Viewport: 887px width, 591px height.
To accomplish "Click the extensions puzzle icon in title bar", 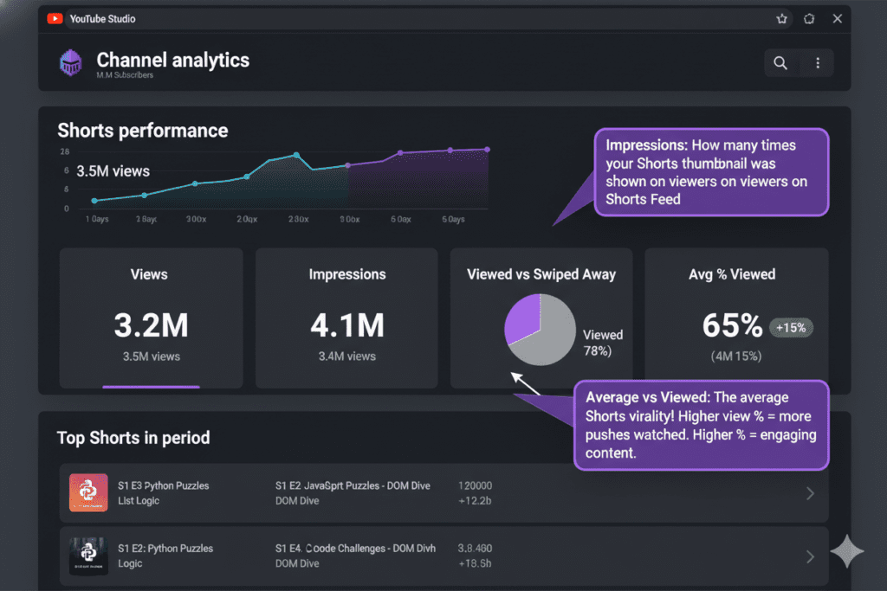I will point(809,18).
